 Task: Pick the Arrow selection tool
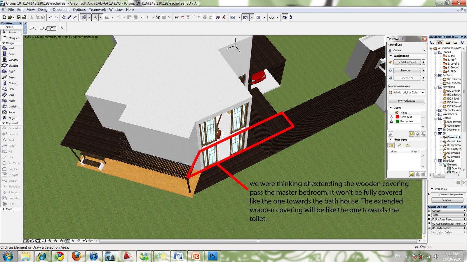click(x=11, y=32)
